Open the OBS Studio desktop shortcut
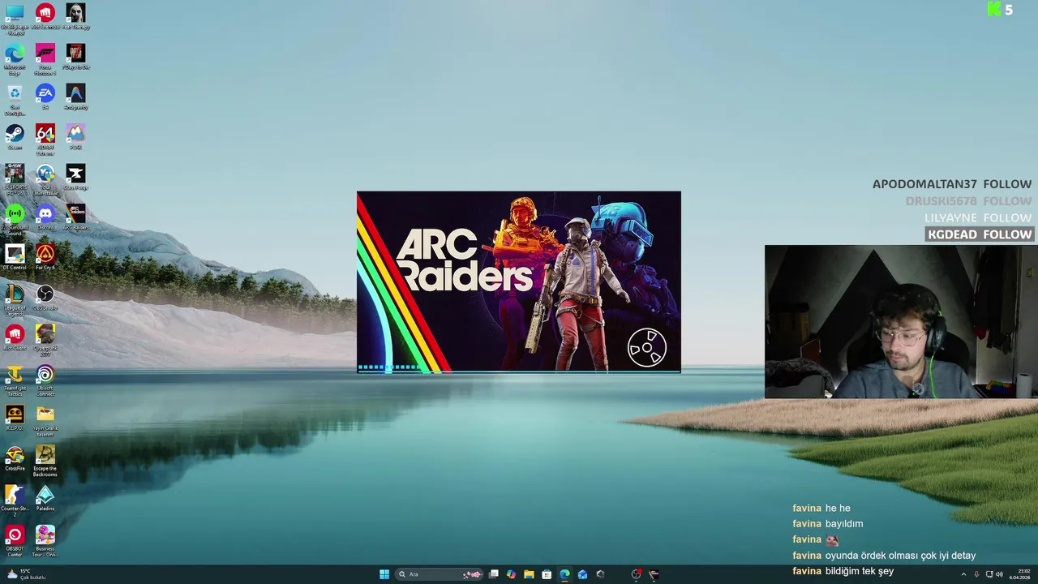 tap(45, 297)
